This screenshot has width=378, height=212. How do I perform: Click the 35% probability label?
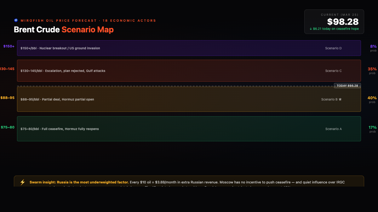(372, 69)
